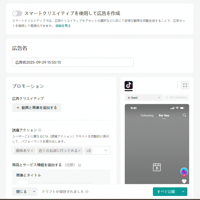Screen dimensions: 200x200
Task: Click 動画と画像を追加する button
Action: click(37, 108)
